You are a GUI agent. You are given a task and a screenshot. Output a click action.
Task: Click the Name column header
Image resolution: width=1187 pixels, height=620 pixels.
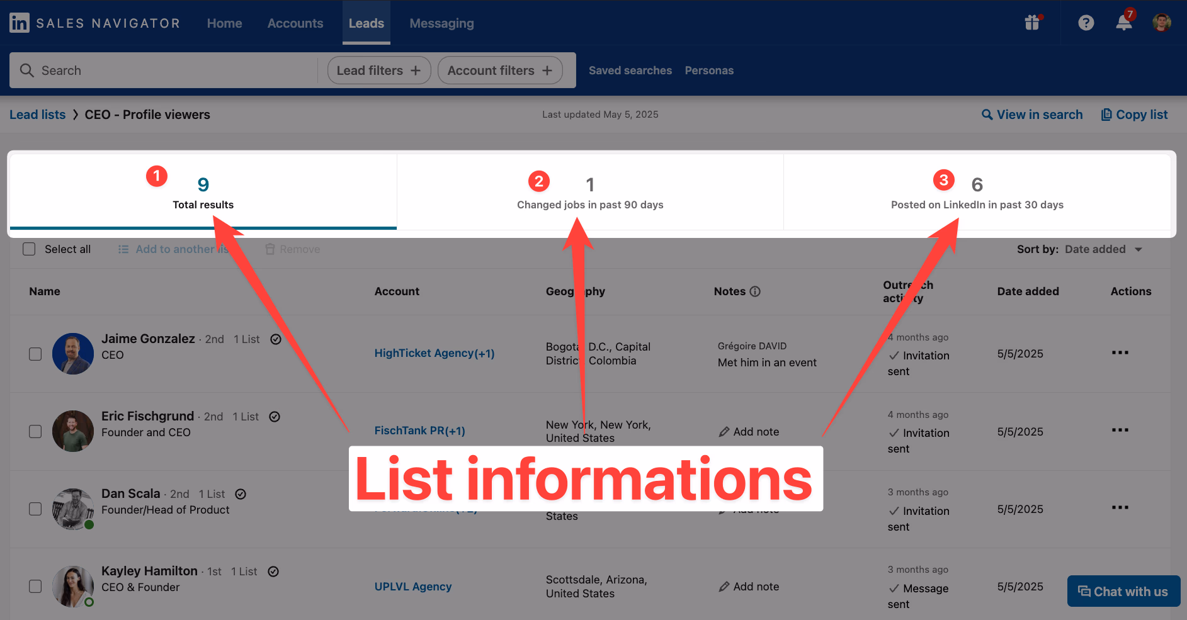45,291
